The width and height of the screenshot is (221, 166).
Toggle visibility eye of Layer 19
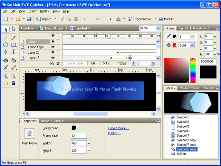click(x=53, y=58)
